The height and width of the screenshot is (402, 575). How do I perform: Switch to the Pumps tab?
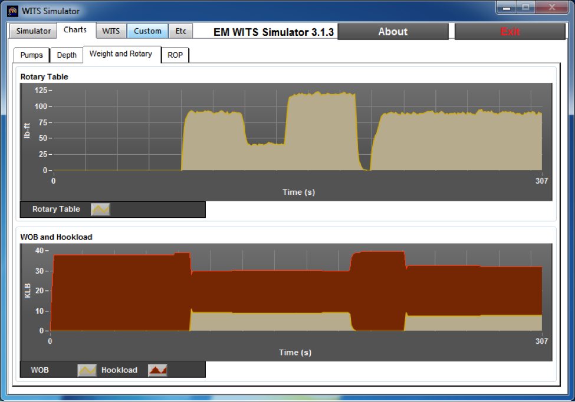pyautogui.click(x=31, y=55)
